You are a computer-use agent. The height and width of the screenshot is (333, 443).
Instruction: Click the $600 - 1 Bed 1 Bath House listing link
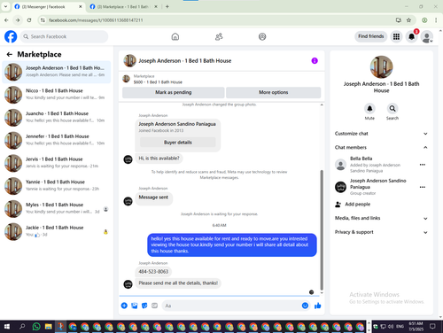click(x=158, y=82)
